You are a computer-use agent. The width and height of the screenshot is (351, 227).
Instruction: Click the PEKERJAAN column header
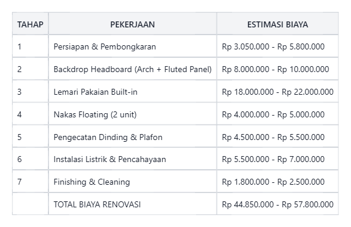point(133,24)
